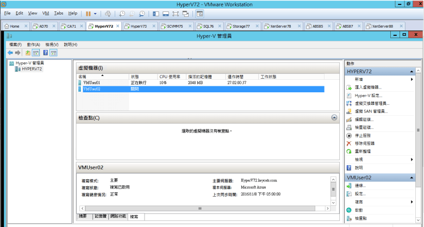The width and height of the screenshot is (424, 227).
Task: Click the VMware suspend/pause button
Action: [x=89, y=12]
